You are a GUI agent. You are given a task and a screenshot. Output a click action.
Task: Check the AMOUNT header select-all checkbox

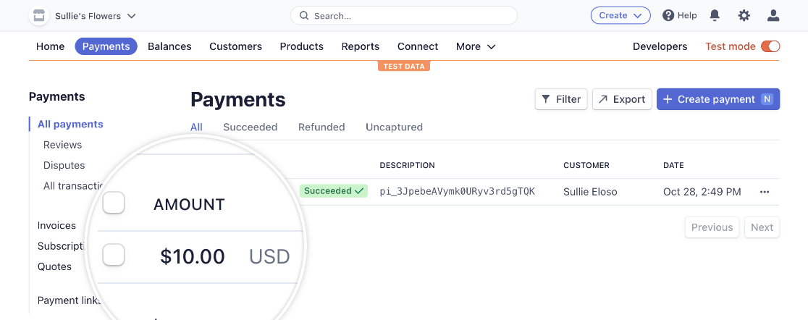pyautogui.click(x=114, y=203)
